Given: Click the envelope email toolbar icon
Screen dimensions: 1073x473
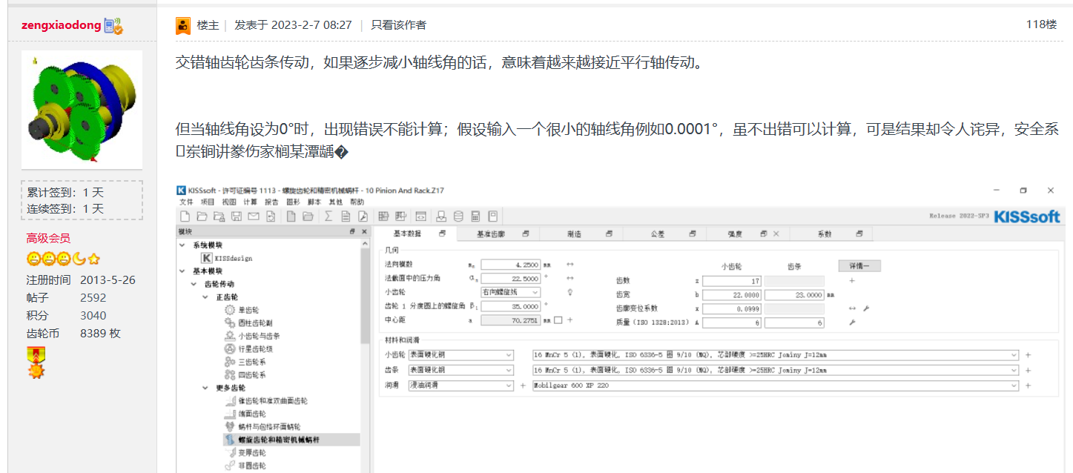Looking at the screenshot, I should tap(253, 216).
